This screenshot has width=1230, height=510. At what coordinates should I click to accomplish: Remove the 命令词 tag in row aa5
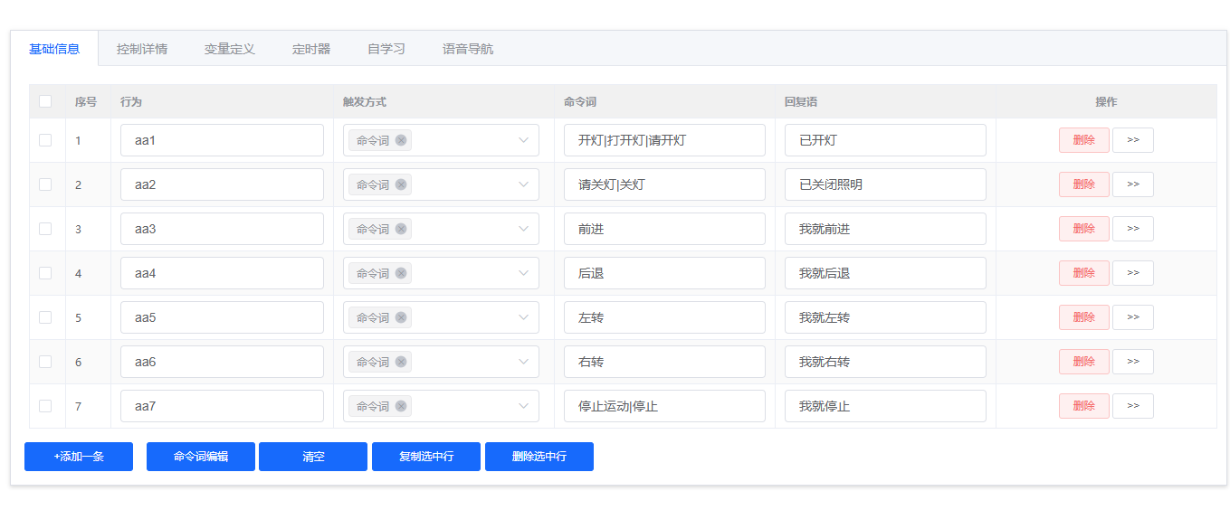(401, 317)
